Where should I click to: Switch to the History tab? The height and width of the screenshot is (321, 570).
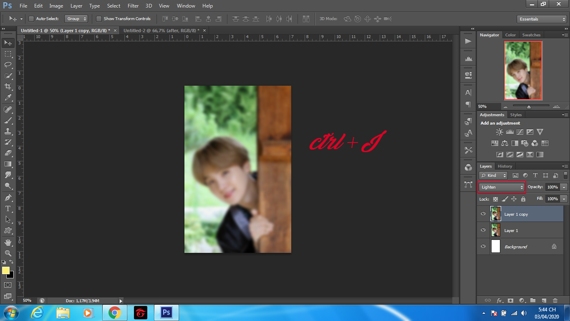[504, 166]
